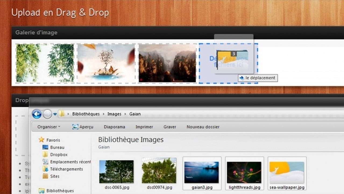Select Gaian in the address breadcrumb
The height and width of the screenshot is (194, 344).
pos(135,114)
